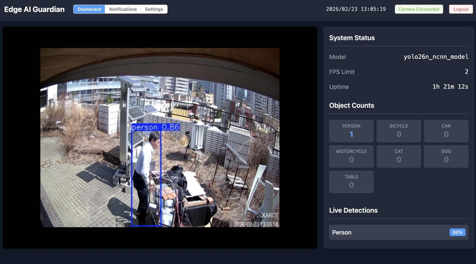Select the Person count tile

tap(351, 131)
